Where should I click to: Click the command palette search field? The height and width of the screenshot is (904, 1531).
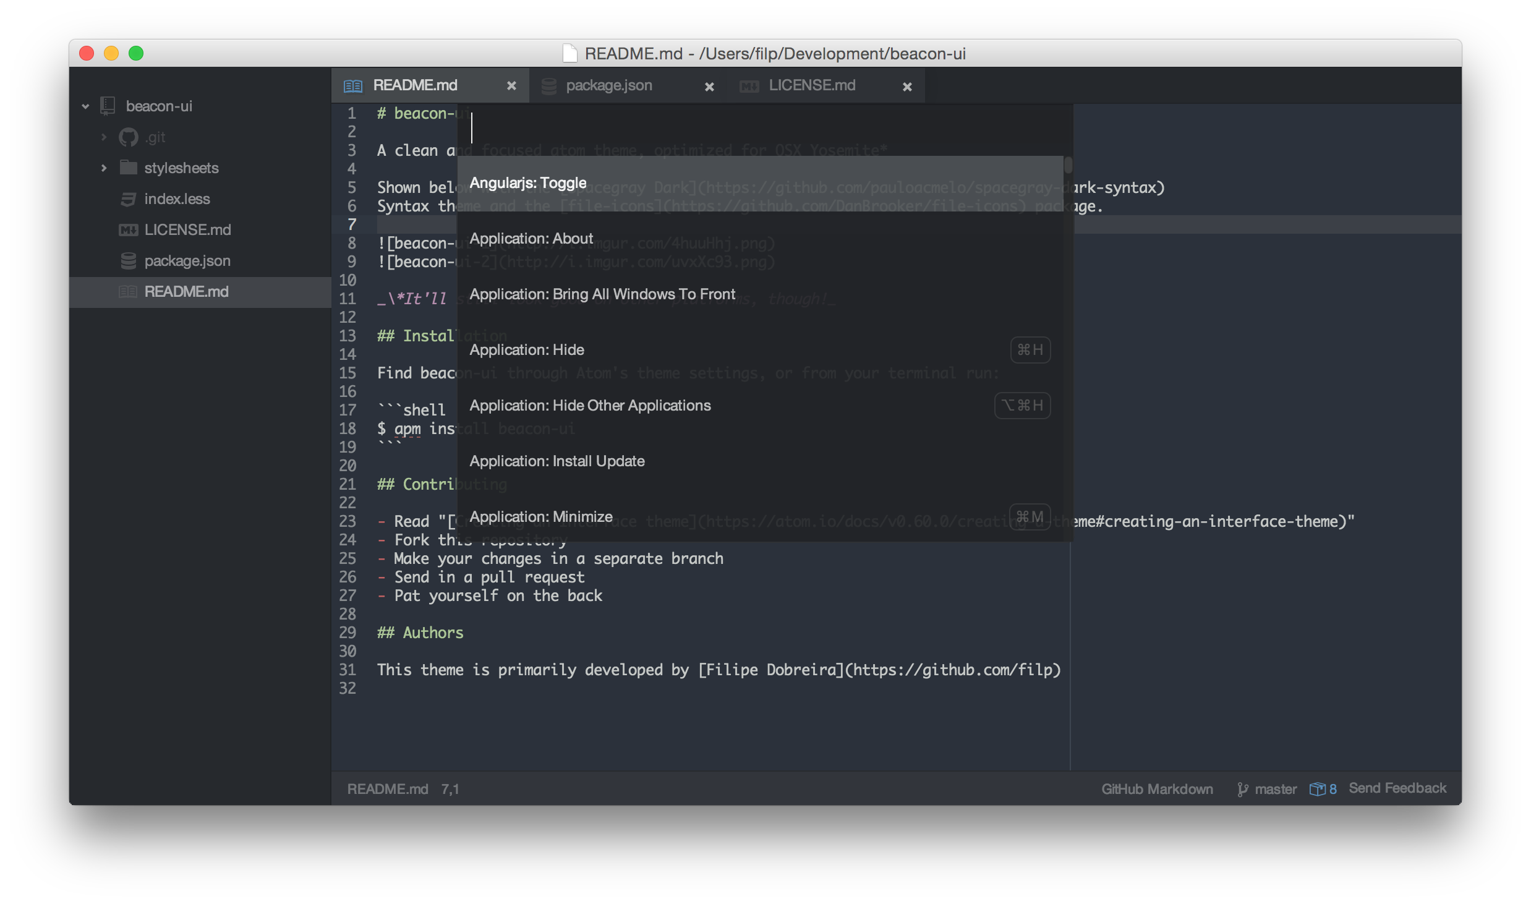[765, 129]
